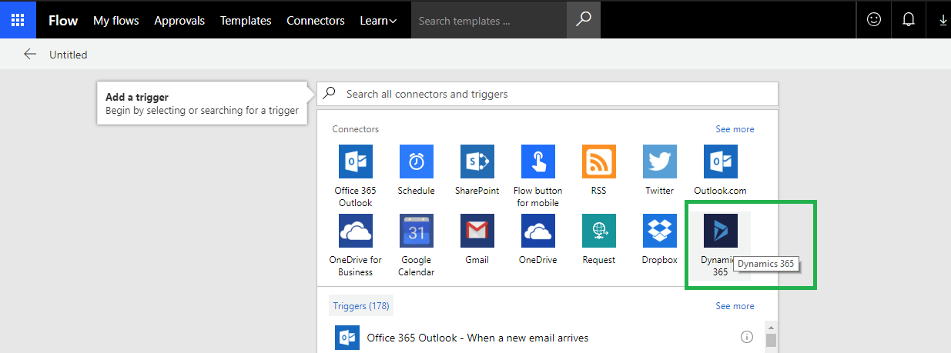This screenshot has width=951, height=353.
Task: Expand the Learn dropdown menu
Action: (378, 21)
